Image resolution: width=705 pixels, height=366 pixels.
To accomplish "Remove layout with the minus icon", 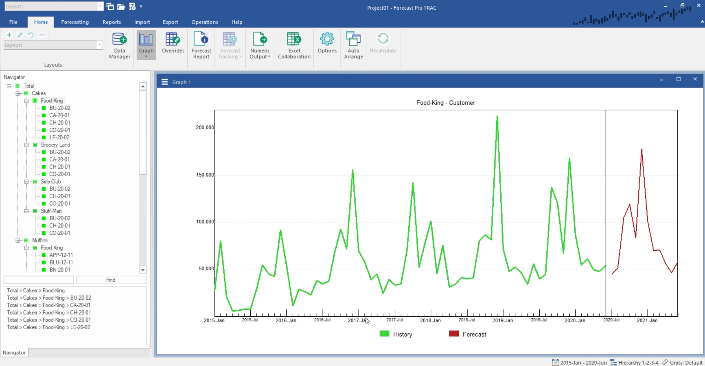I will (x=42, y=35).
